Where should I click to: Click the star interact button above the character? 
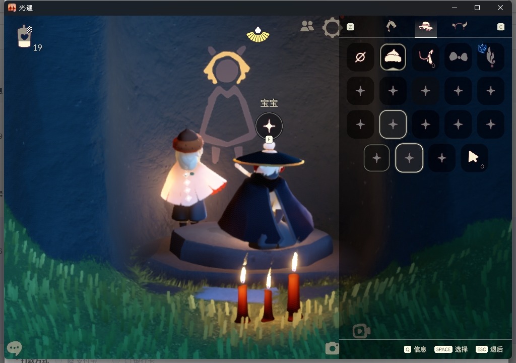click(269, 126)
